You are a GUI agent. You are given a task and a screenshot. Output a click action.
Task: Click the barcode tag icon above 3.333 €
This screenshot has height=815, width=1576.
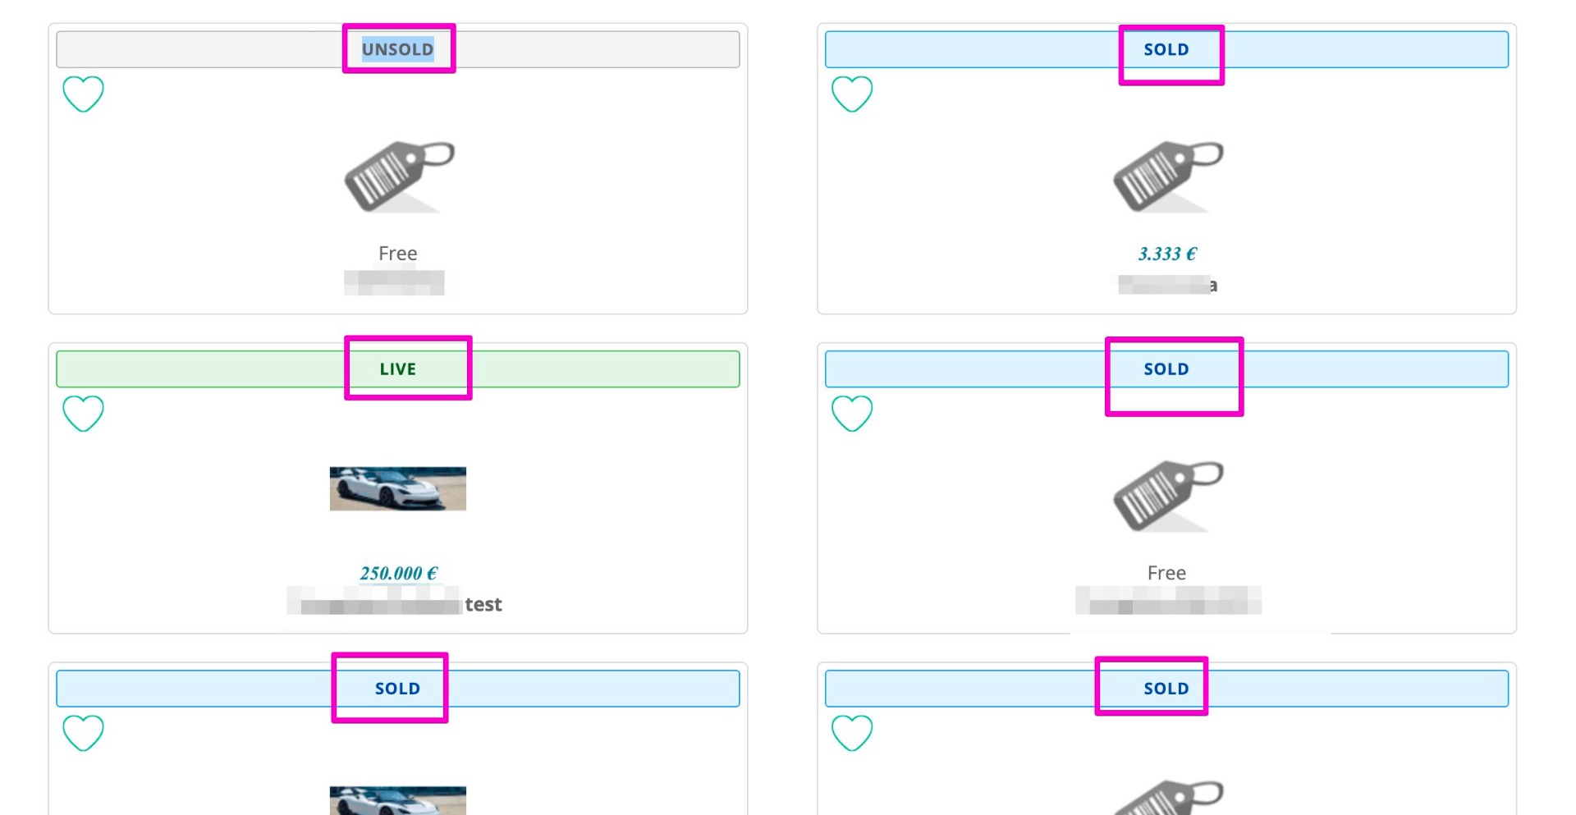(x=1166, y=176)
